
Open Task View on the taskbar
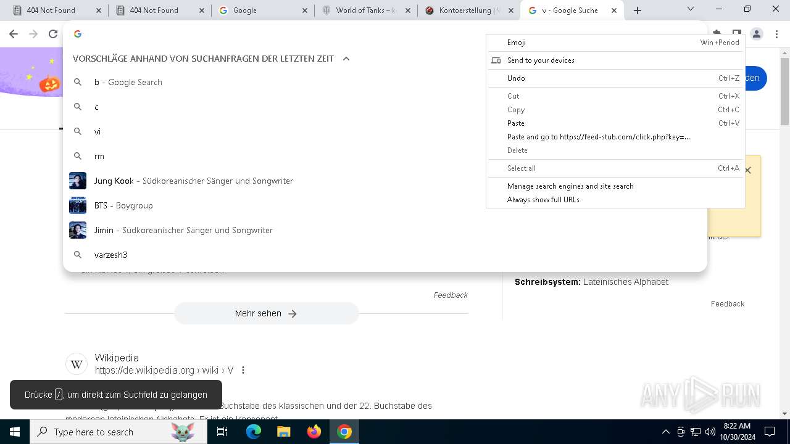(222, 432)
